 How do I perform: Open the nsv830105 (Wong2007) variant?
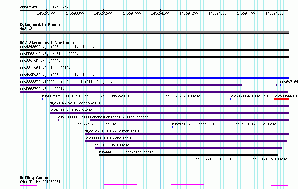pyautogui.click(x=40, y=61)
